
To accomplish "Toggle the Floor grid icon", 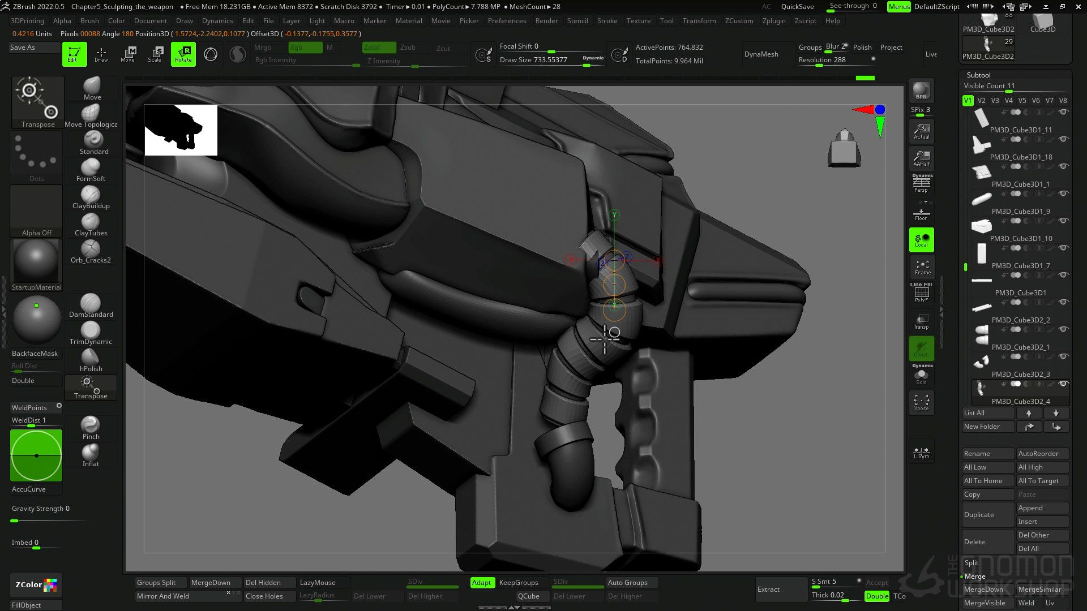I will 921,214.
